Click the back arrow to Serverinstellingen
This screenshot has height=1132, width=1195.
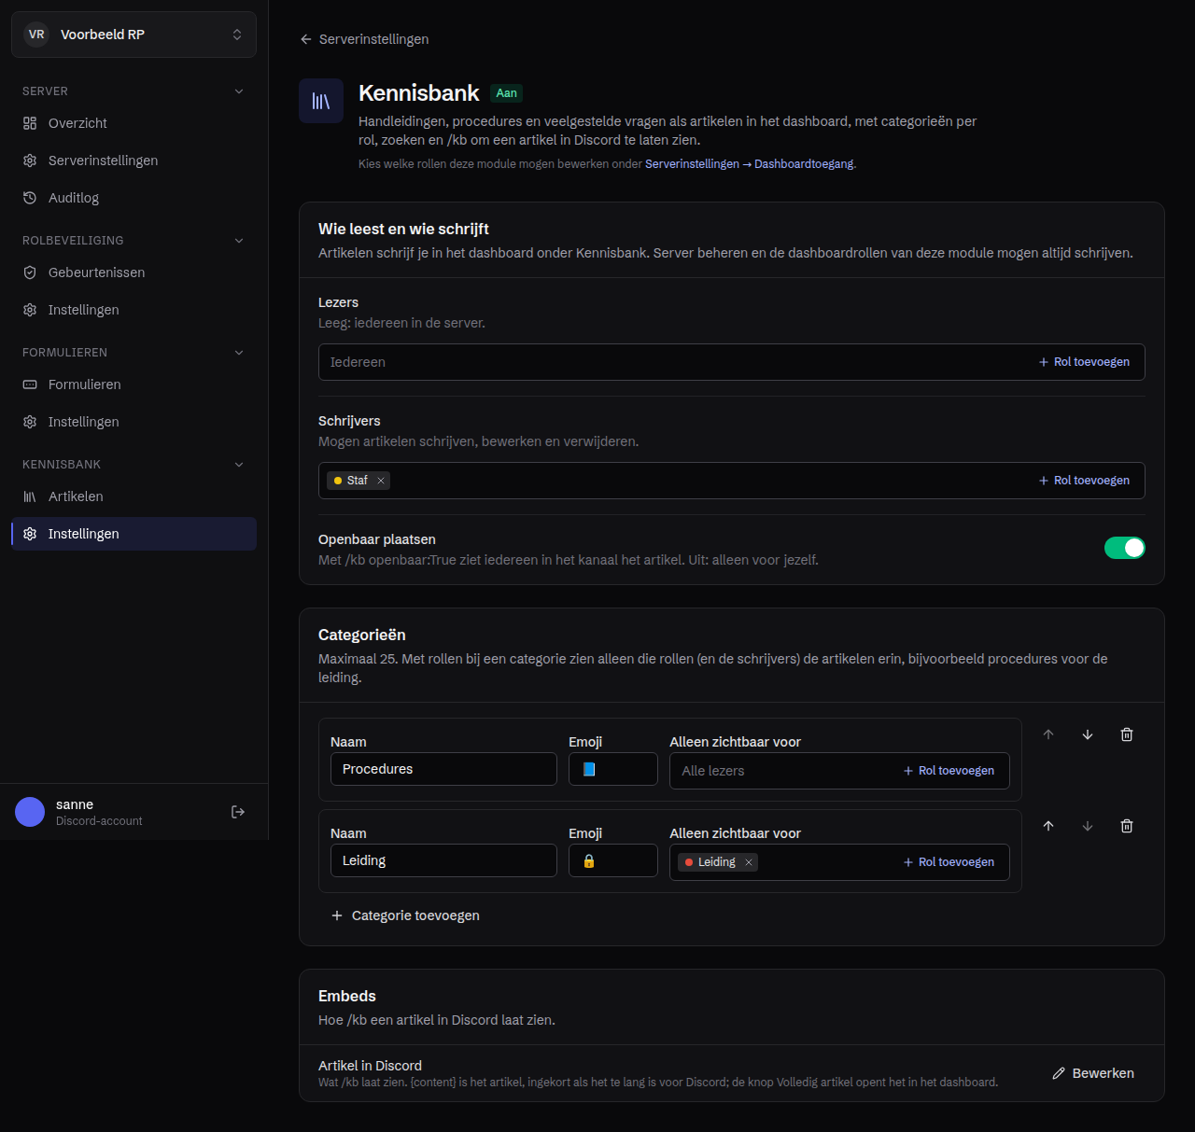click(306, 39)
